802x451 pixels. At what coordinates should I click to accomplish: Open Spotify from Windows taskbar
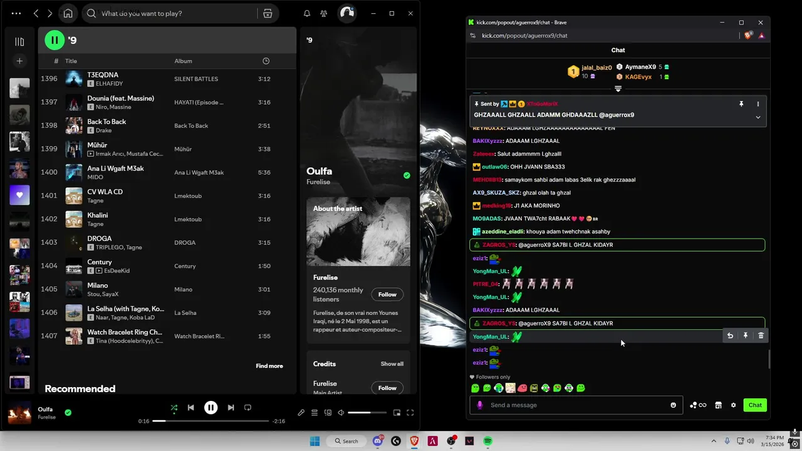tap(487, 441)
